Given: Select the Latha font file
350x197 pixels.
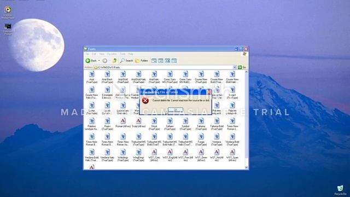Looking at the screenshot, I should point(92,108).
